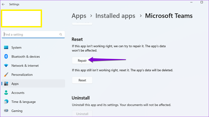209x117 pixels.
Task: Click the Reset button
Action: point(82,80)
